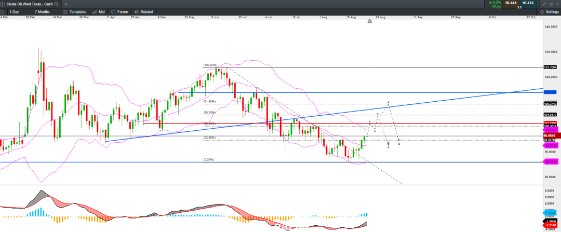Screen dimensions: 561x232
Task: Expand the 1 Day interval dropdown
Action: [x=19, y=12]
